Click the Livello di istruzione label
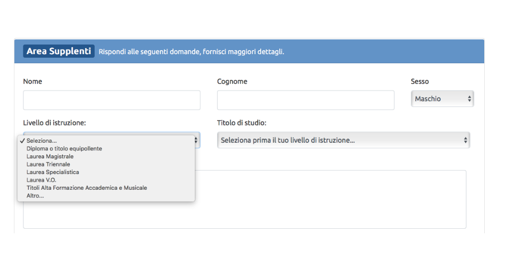The image size is (506, 253). [54, 123]
